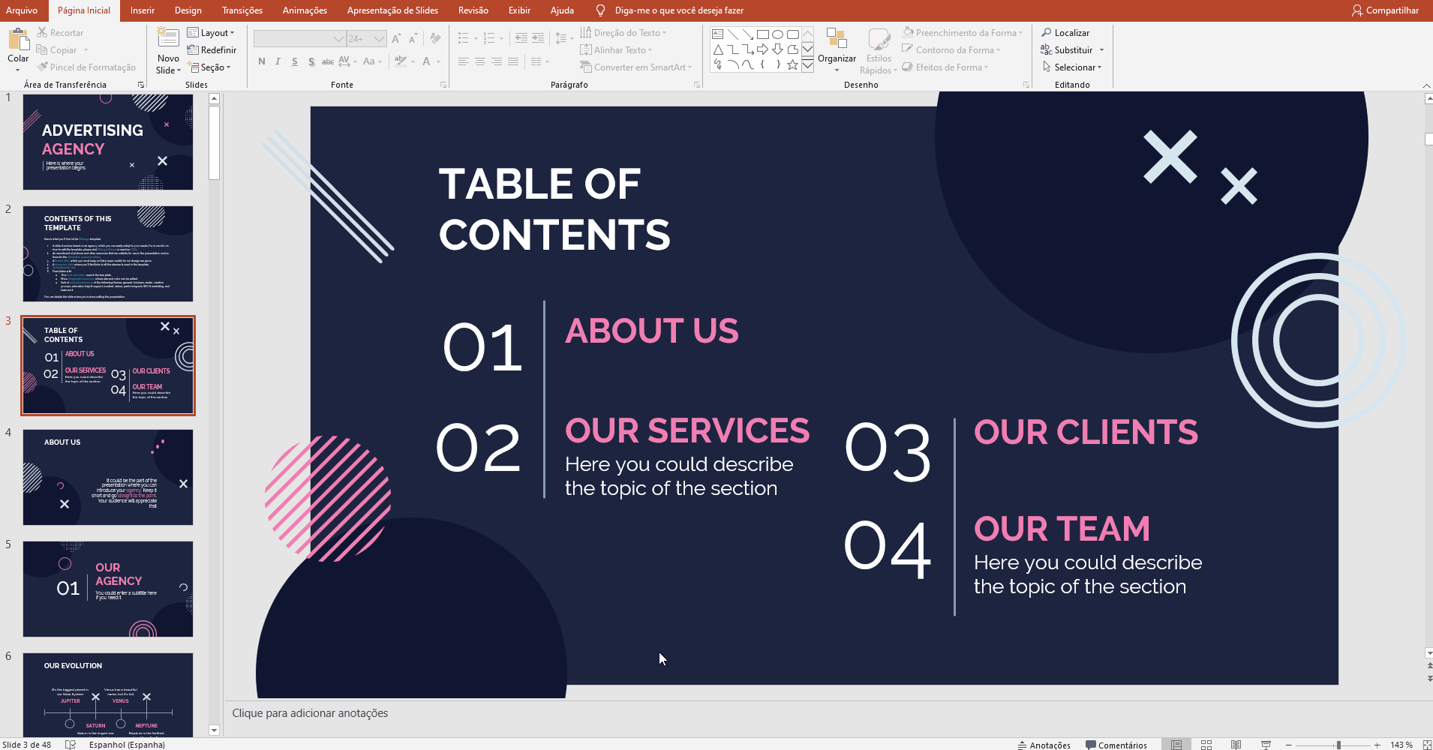1433x750 pixels.
Task: Click Redefinir slide button
Action: pos(212,50)
